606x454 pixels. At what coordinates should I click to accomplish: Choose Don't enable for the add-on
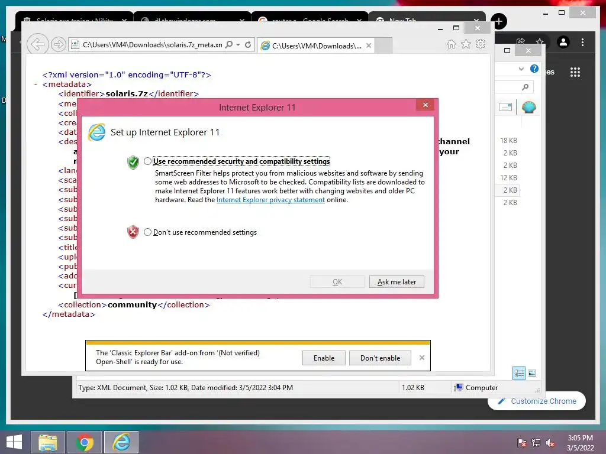pos(380,358)
